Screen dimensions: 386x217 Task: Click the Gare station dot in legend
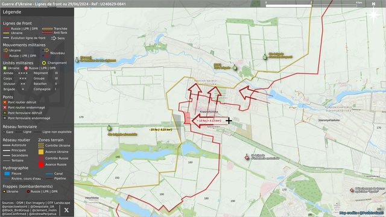click(4, 132)
